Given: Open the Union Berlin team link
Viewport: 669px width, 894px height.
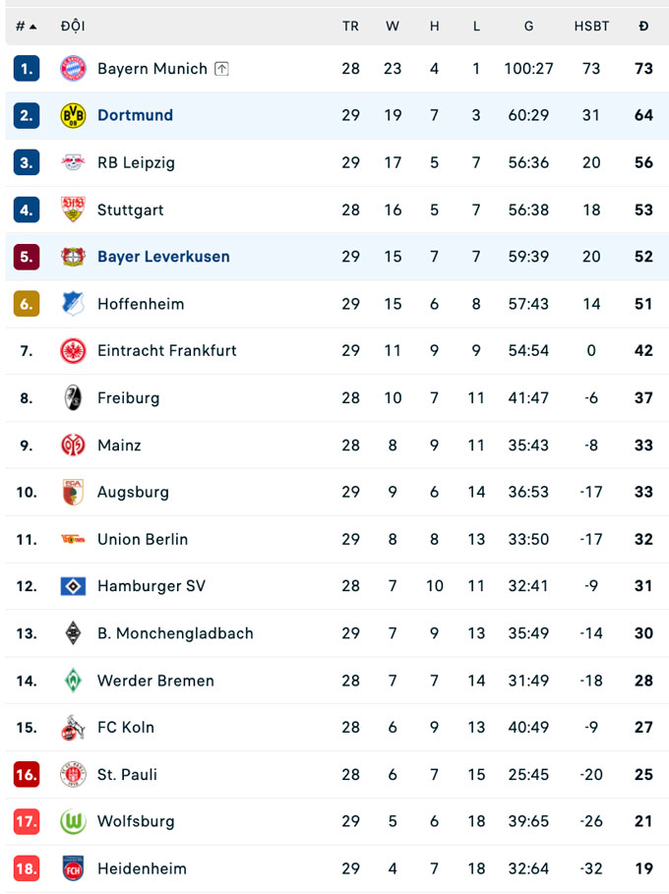Looking at the screenshot, I should [143, 539].
